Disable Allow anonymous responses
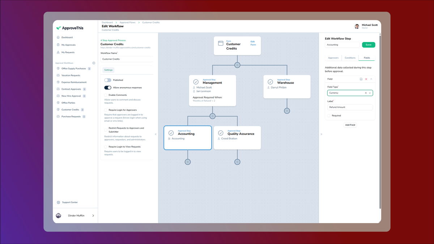This screenshot has height=244, width=434. coord(107,87)
